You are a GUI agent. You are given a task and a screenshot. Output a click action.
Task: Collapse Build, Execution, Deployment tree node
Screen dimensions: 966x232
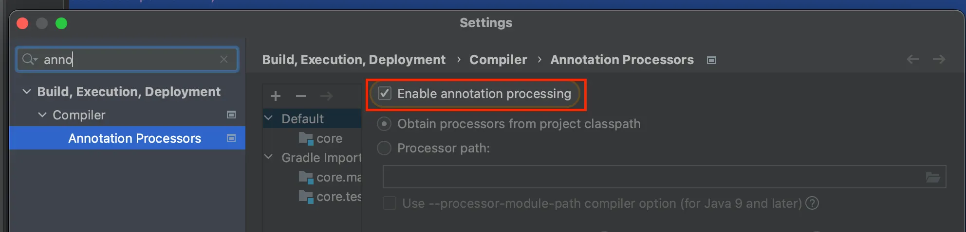[27, 91]
